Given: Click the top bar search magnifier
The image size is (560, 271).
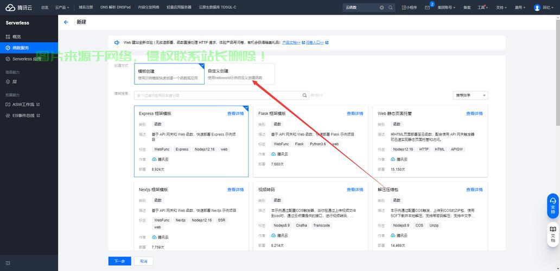Looking at the screenshot, I should click(391, 8).
